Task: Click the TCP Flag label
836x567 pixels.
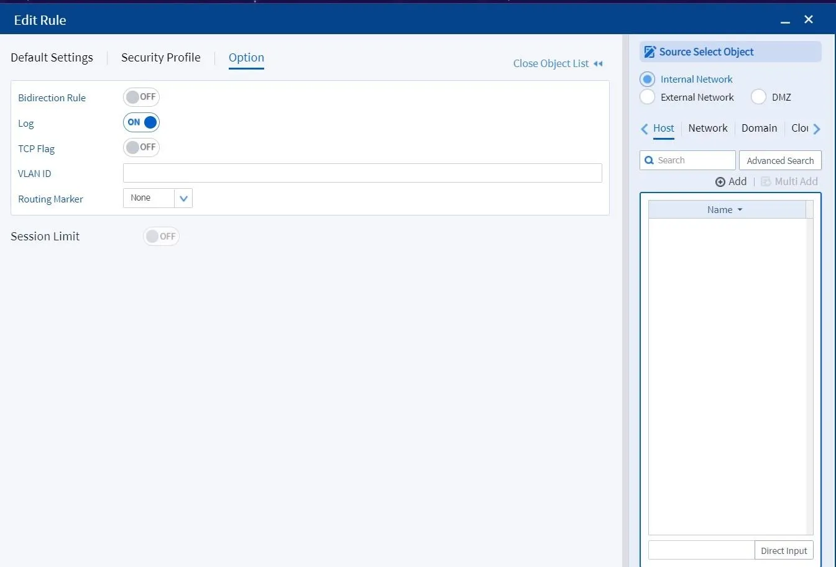Action: tap(36, 149)
